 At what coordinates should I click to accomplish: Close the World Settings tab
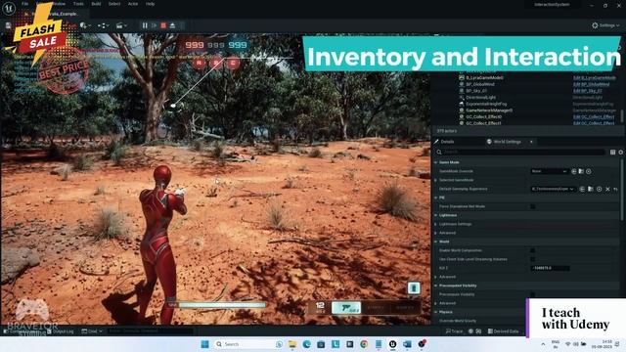click(x=531, y=142)
